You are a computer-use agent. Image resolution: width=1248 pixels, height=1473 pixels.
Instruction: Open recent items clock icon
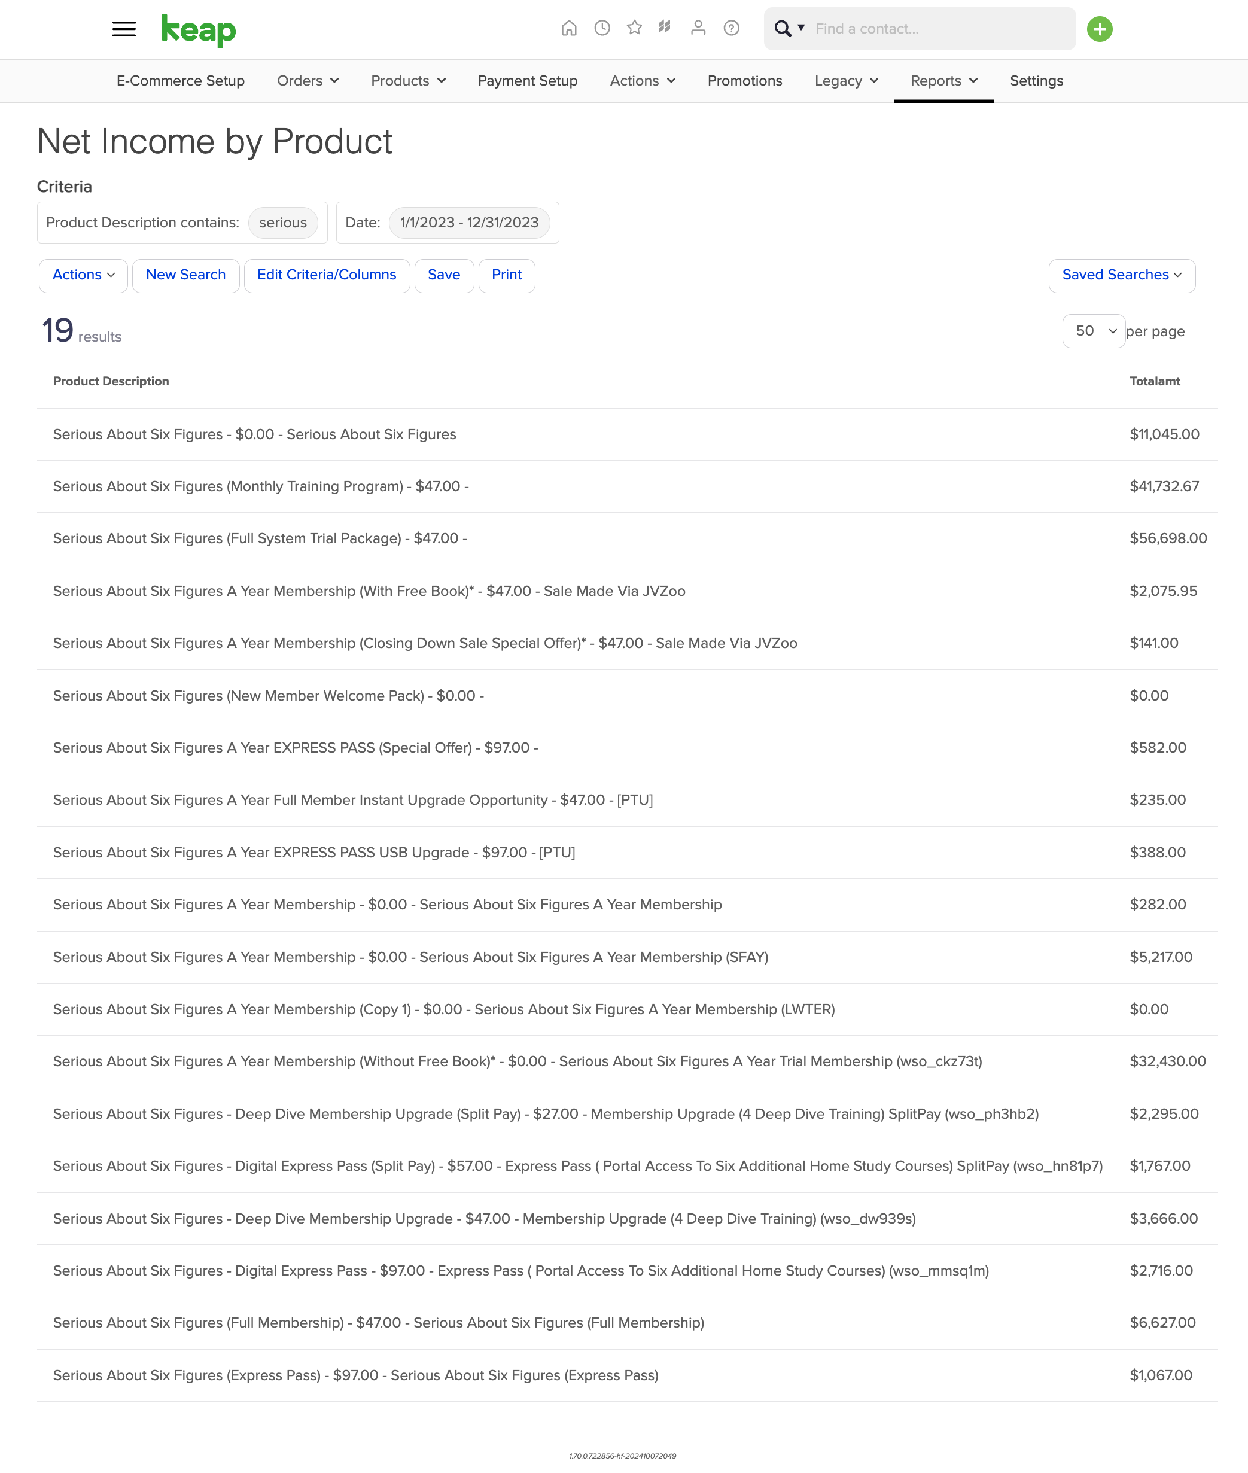point(602,28)
